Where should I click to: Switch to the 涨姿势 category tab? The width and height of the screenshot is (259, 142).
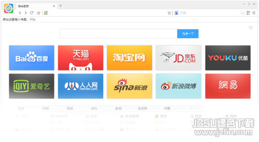tap(143, 109)
